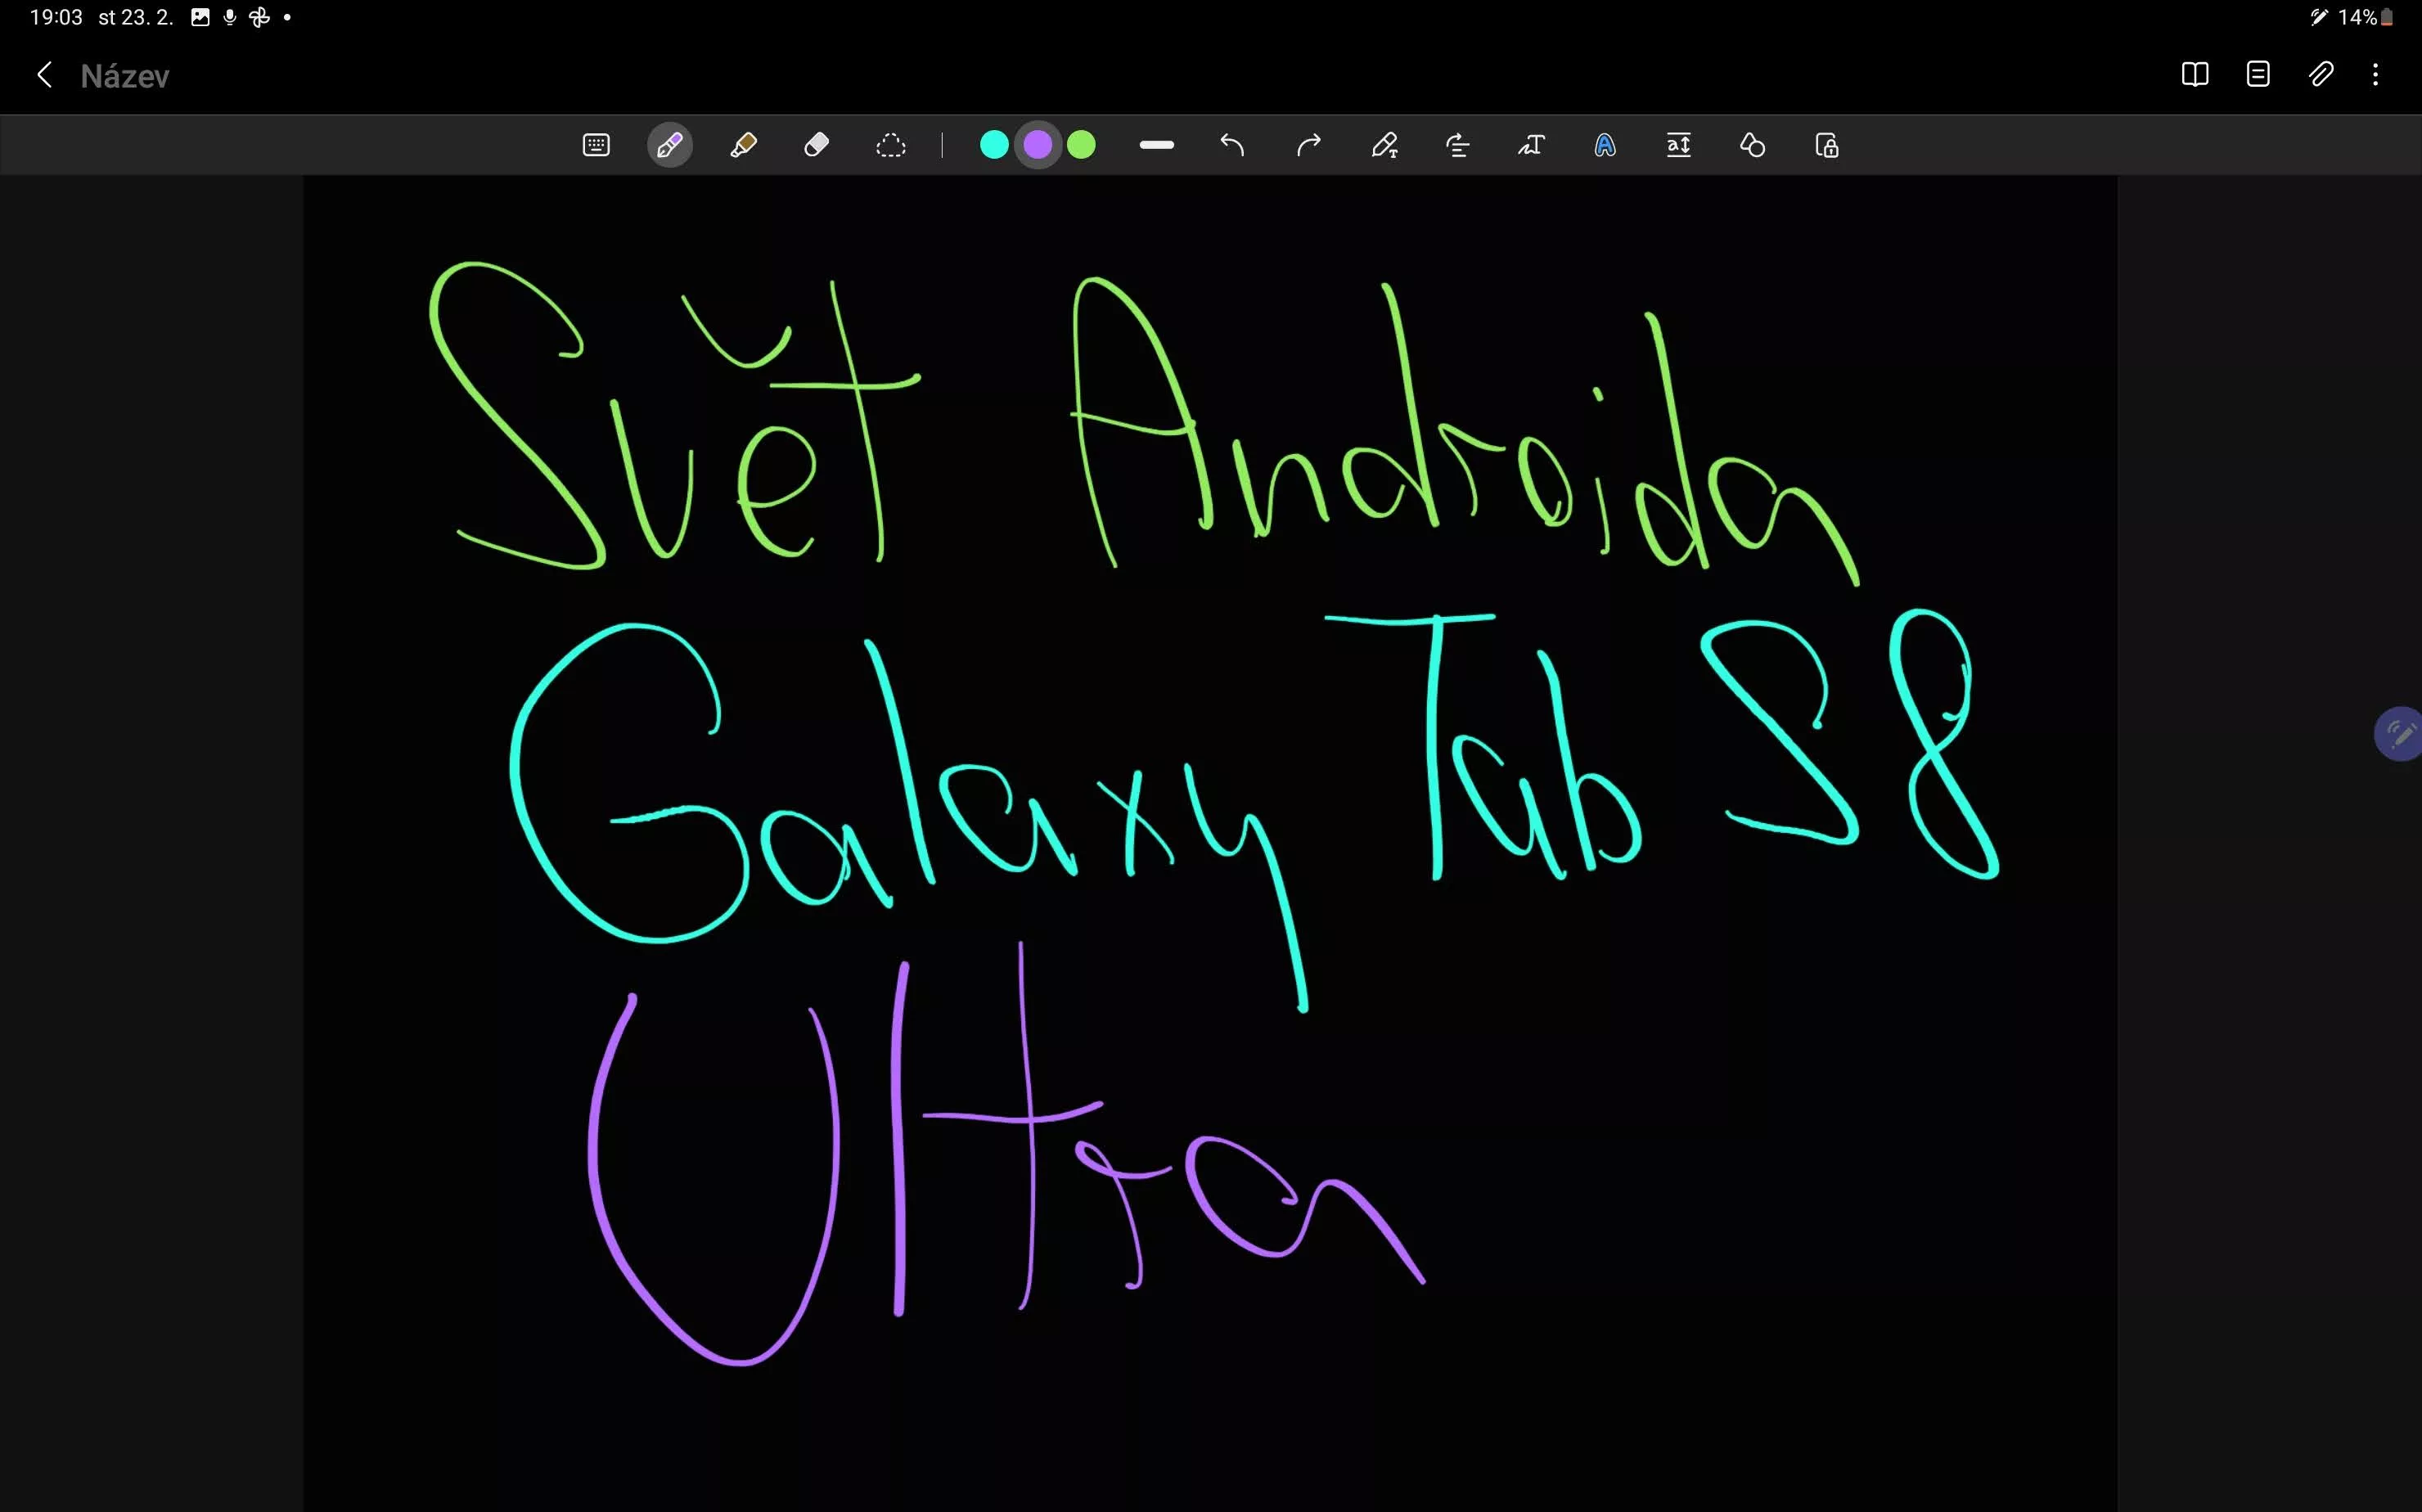Open page template page icon
This screenshot has height=1512, width=2422.
[2258, 74]
